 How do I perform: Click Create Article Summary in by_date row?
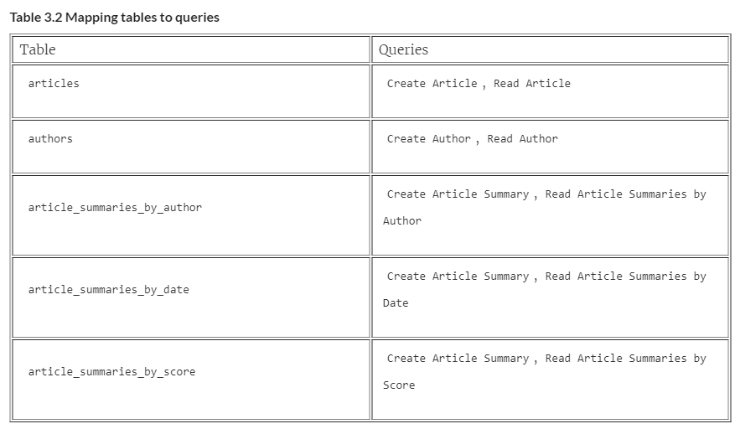tap(458, 277)
